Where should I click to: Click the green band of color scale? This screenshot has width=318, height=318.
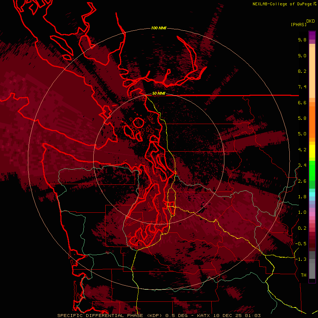click(x=312, y=170)
